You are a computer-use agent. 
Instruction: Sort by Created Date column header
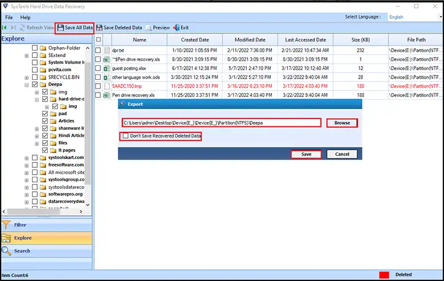(195, 39)
